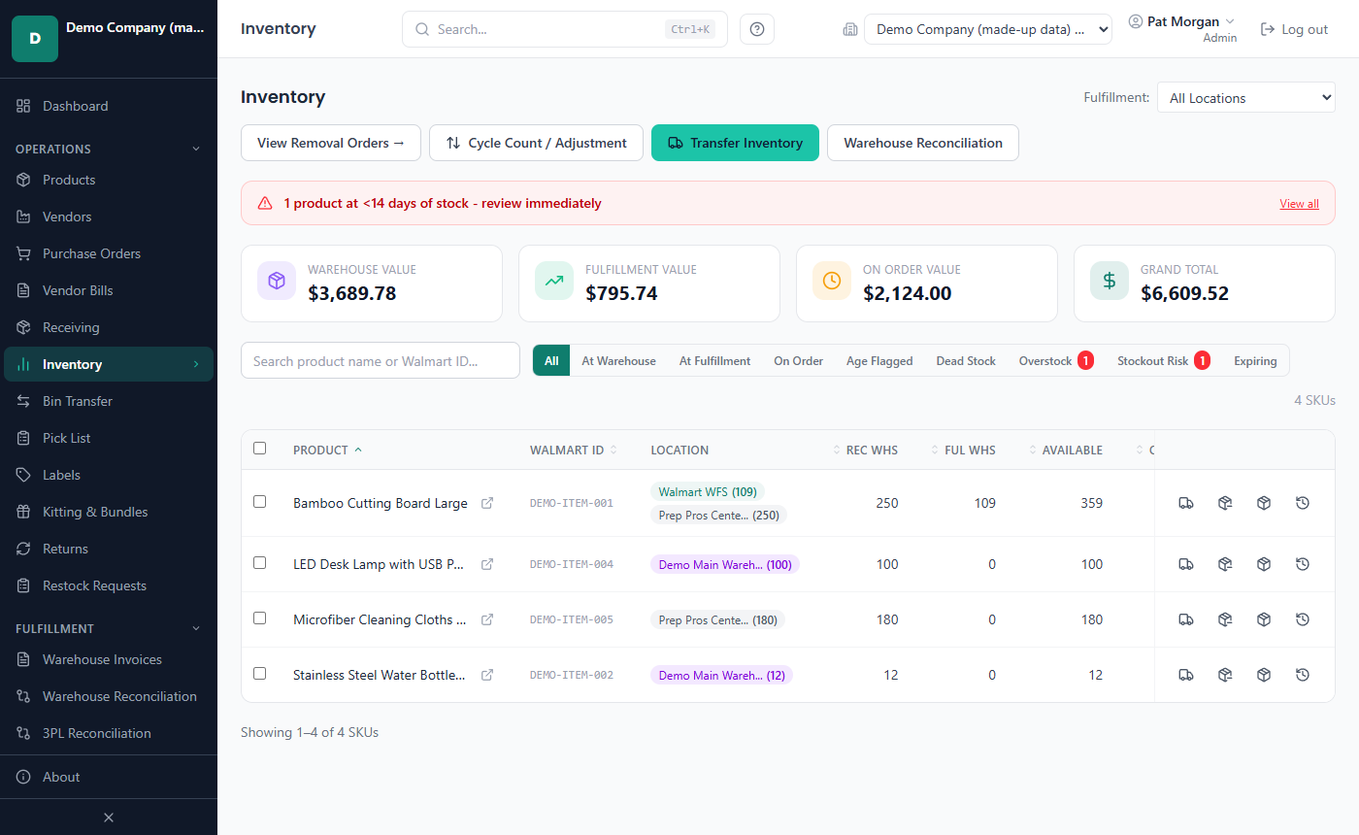Click the On Order Value clock icon
The width and height of the screenshot is (1359, 835).
click(832, 281)
